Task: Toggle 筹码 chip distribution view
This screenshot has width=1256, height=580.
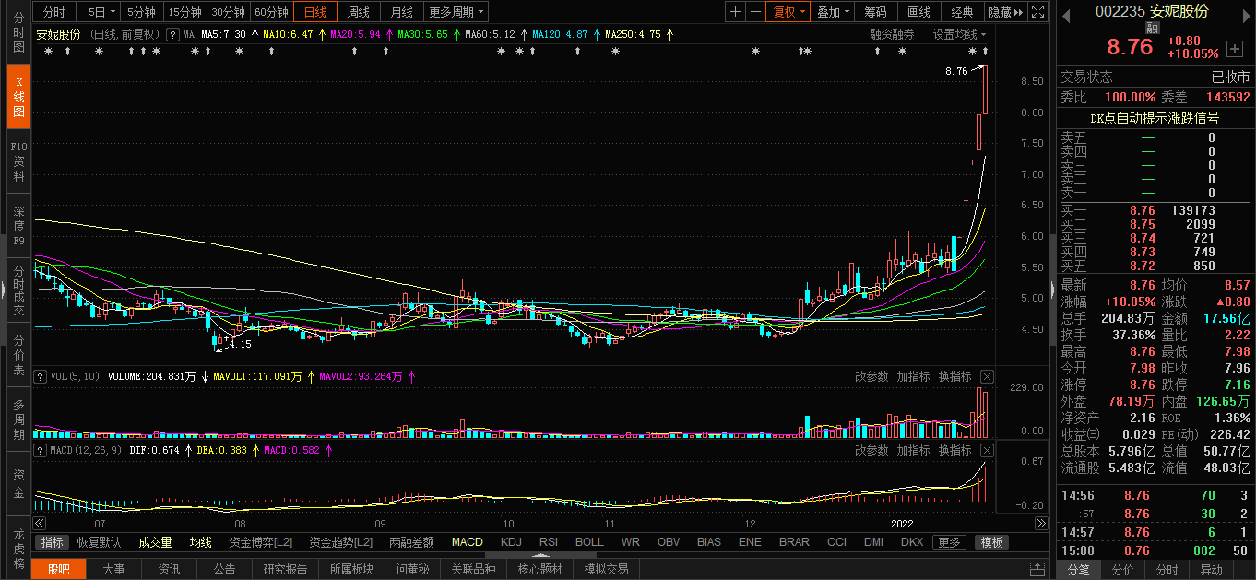Action: click(x=875, y=12)
